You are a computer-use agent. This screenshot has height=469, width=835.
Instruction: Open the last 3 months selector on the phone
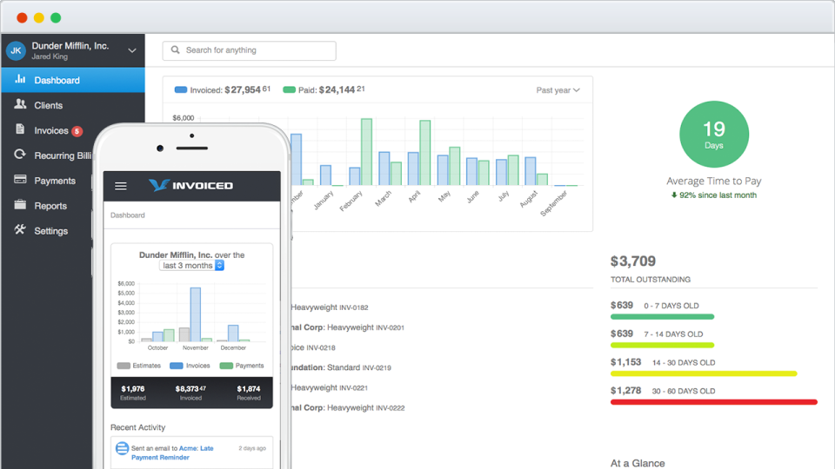pos(191,266)
